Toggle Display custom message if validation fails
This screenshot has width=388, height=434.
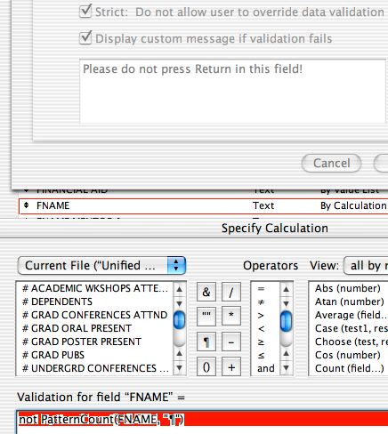coord(85,38)
